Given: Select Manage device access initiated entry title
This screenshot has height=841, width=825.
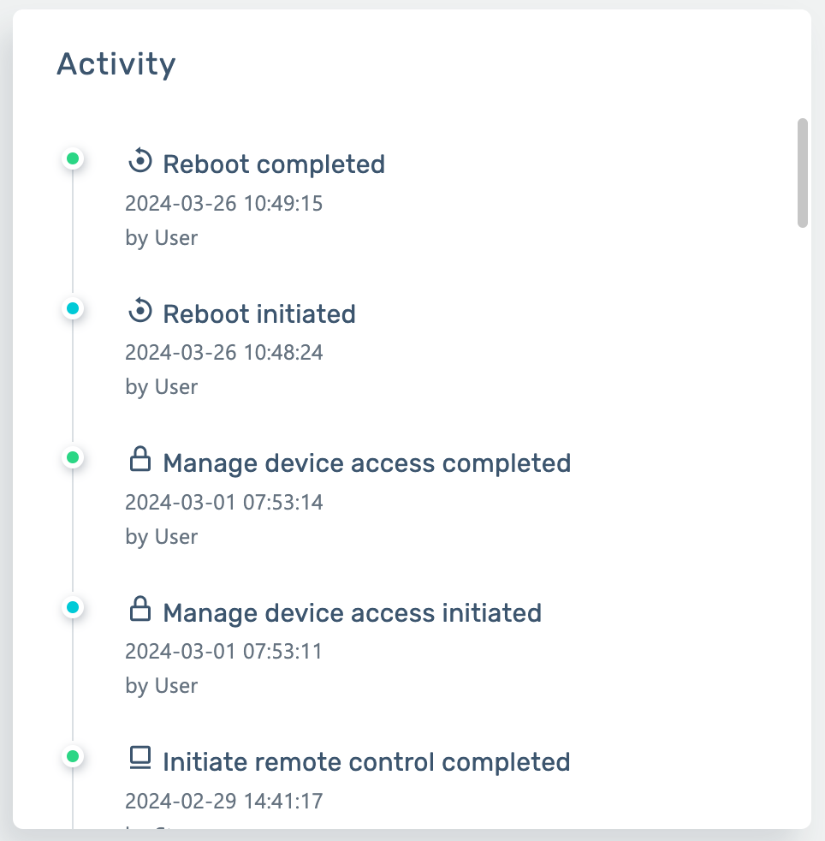Looking at the screenshot, I should coord(352,613).
